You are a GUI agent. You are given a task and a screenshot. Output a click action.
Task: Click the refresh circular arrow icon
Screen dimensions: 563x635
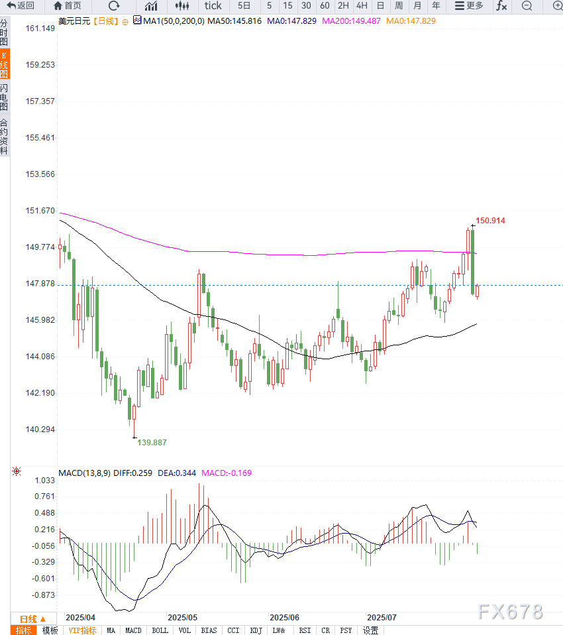pos(114,6)
